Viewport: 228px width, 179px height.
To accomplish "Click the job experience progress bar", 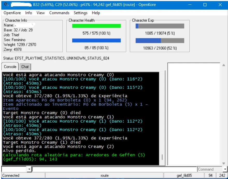I will click(160, 41).
